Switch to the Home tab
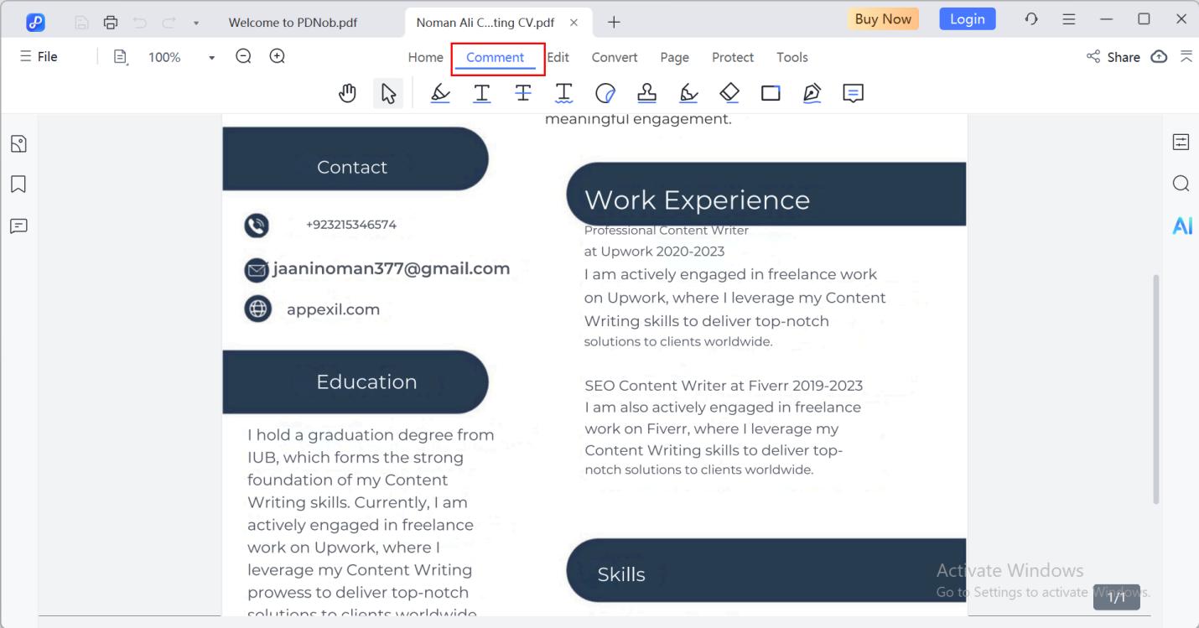This screenshot has height=628, width=1199. point(425,57)
